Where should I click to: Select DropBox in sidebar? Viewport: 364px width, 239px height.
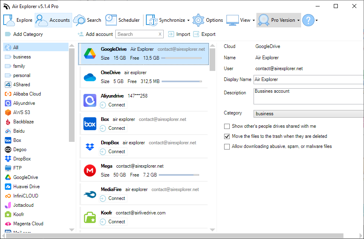[x=36, y=159]
